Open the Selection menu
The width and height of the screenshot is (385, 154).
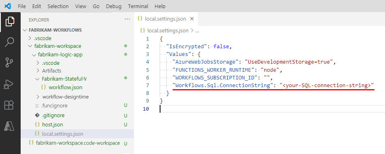pyautogui.click(x=58, y=6)
